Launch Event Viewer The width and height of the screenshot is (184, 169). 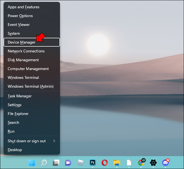32,25
